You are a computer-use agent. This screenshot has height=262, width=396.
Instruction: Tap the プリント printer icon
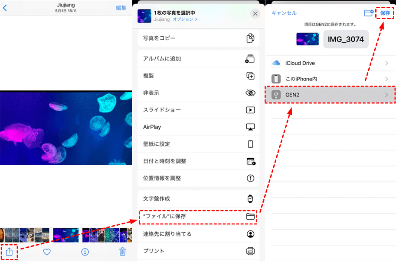[250, 251]
